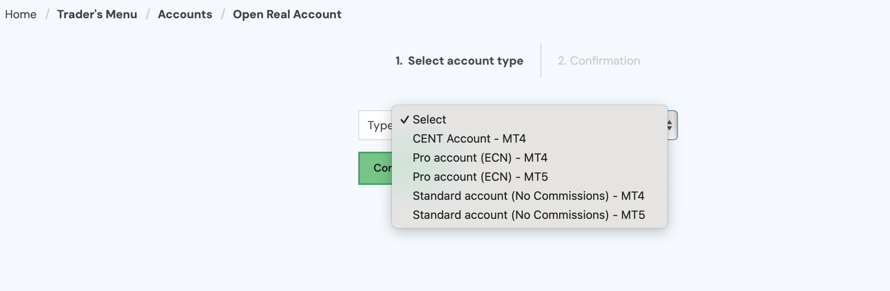Click the Open Real Account breadcrumb
This screenshot has height=291, width=890.
point(287,15)
